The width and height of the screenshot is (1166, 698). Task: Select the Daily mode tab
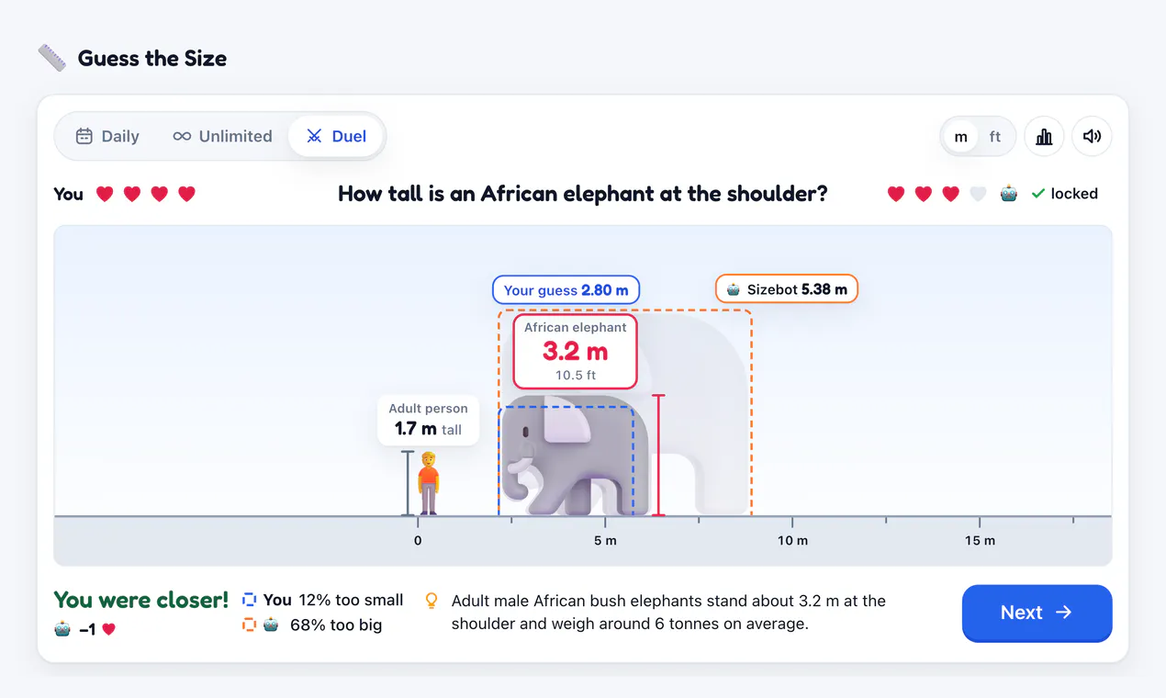pos(107,136)
